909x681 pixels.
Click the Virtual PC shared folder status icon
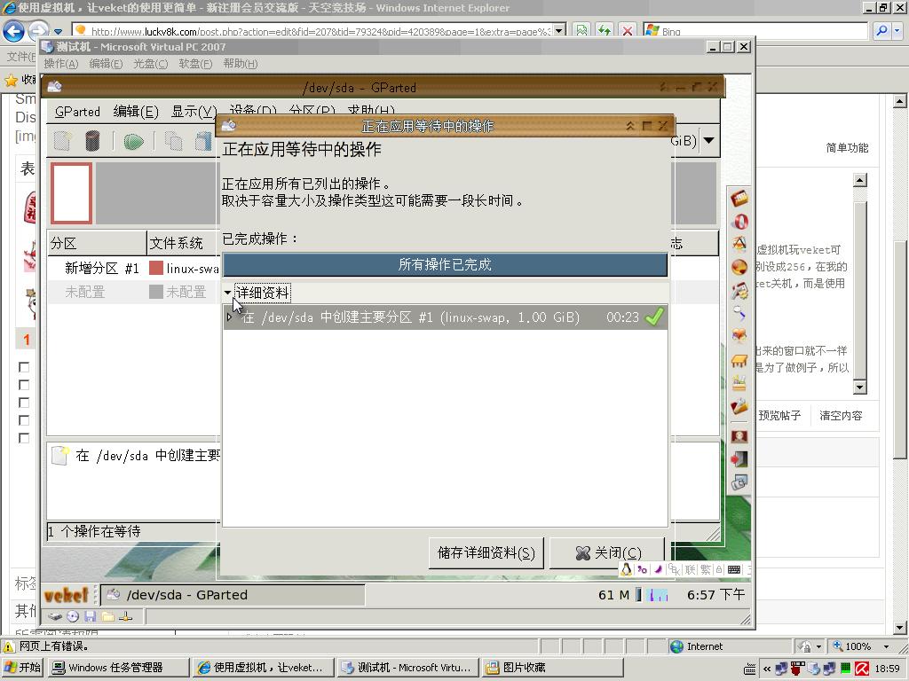(107, 616)
